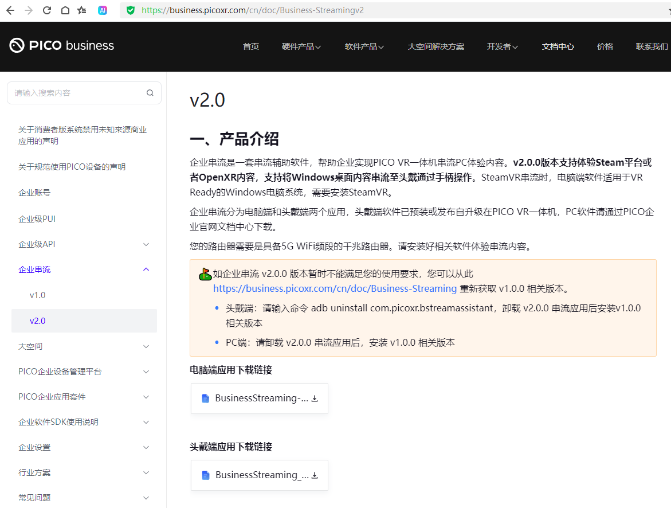The height and width of the screenshot is (508, 671).
Task: Click the search magnifier icon
Action: 150,92
